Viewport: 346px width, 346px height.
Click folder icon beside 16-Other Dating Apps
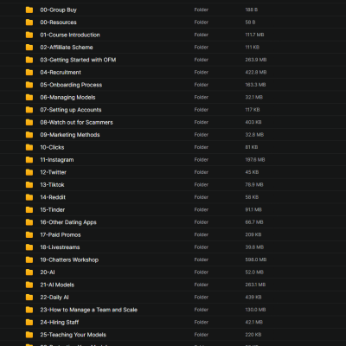point(29,222)
